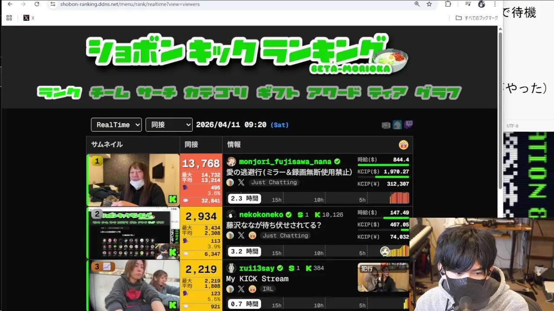Viewport: 554px width, 311px height.
Task: Open the グラフ menu tab
Action: pos(438,92)
